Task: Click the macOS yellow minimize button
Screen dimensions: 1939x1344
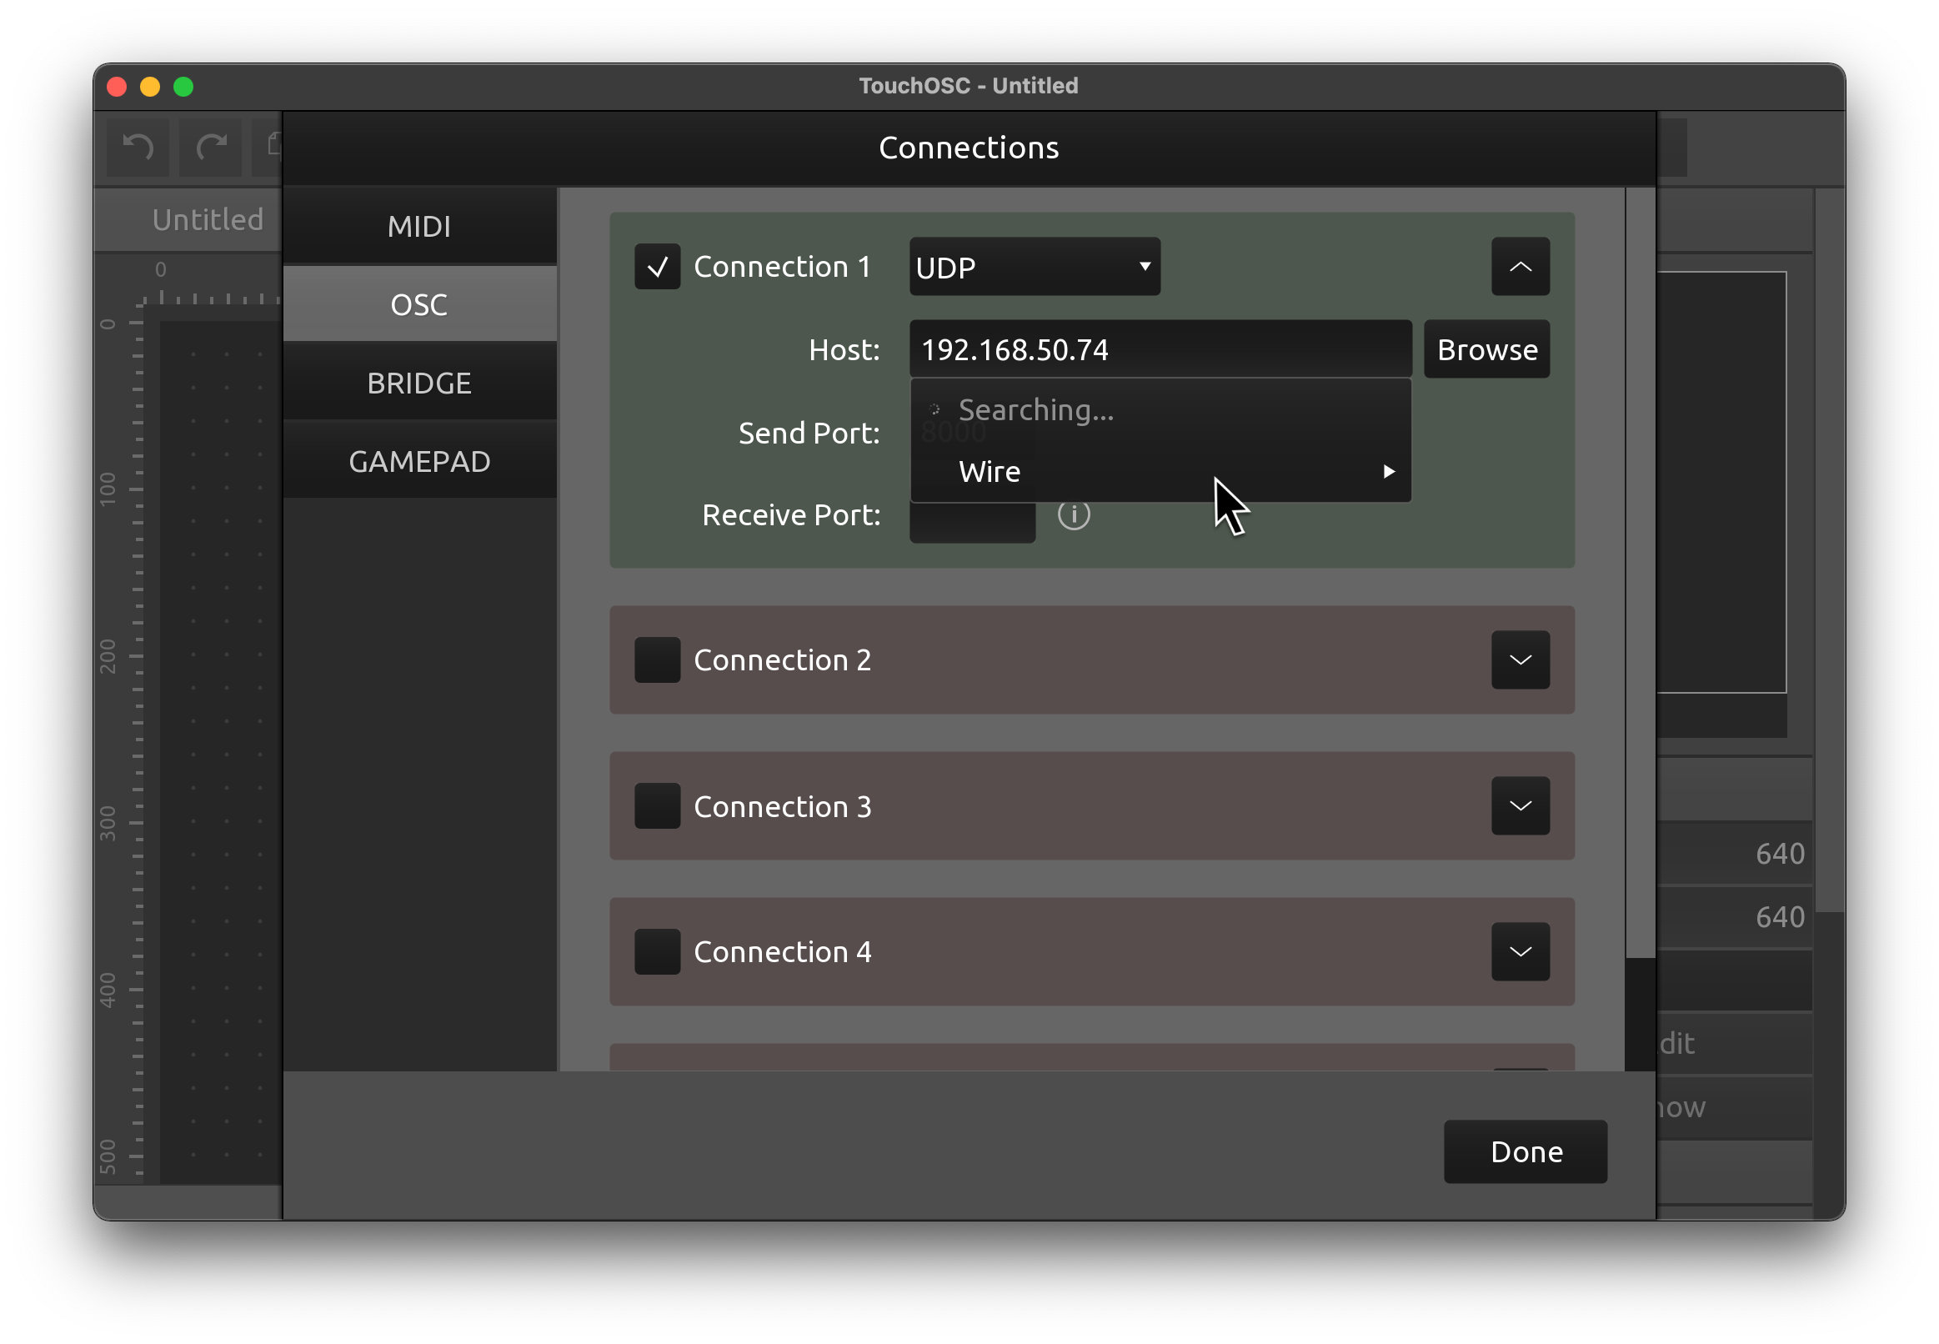Action: (150, 87)
